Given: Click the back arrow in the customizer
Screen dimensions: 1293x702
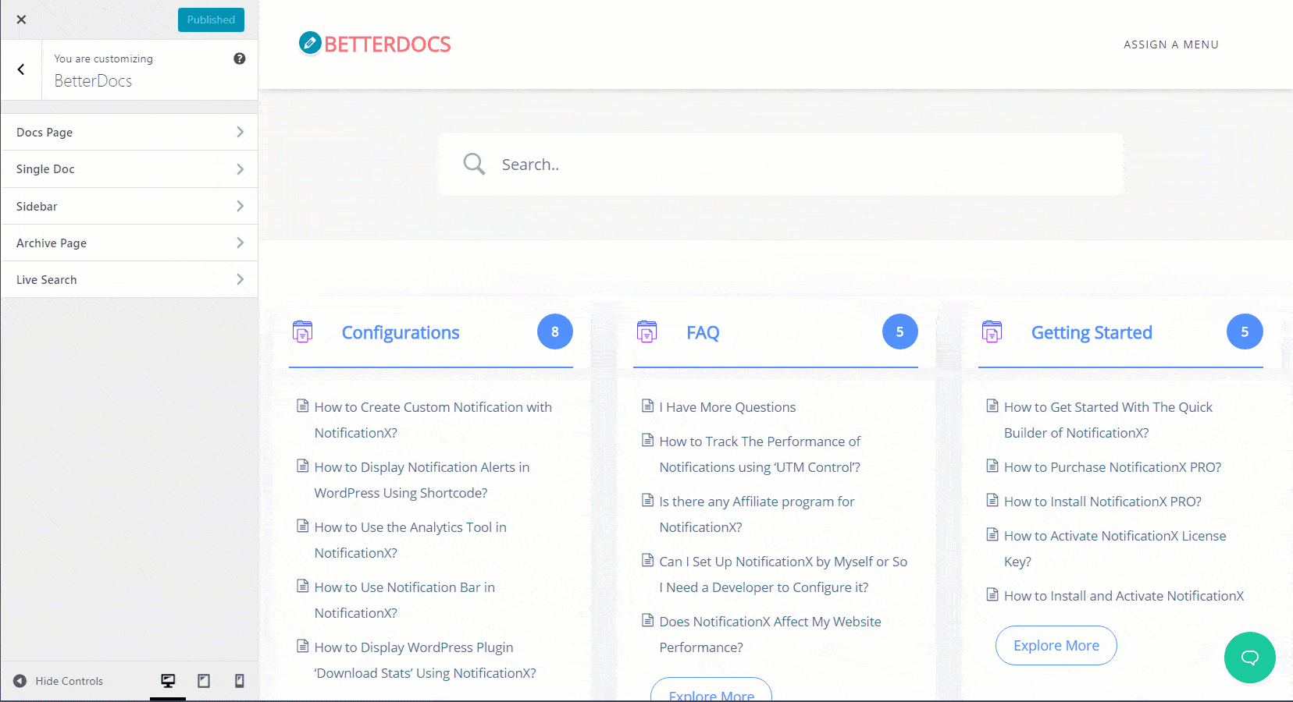Looking at the screenshot, I should pos(21,69).
